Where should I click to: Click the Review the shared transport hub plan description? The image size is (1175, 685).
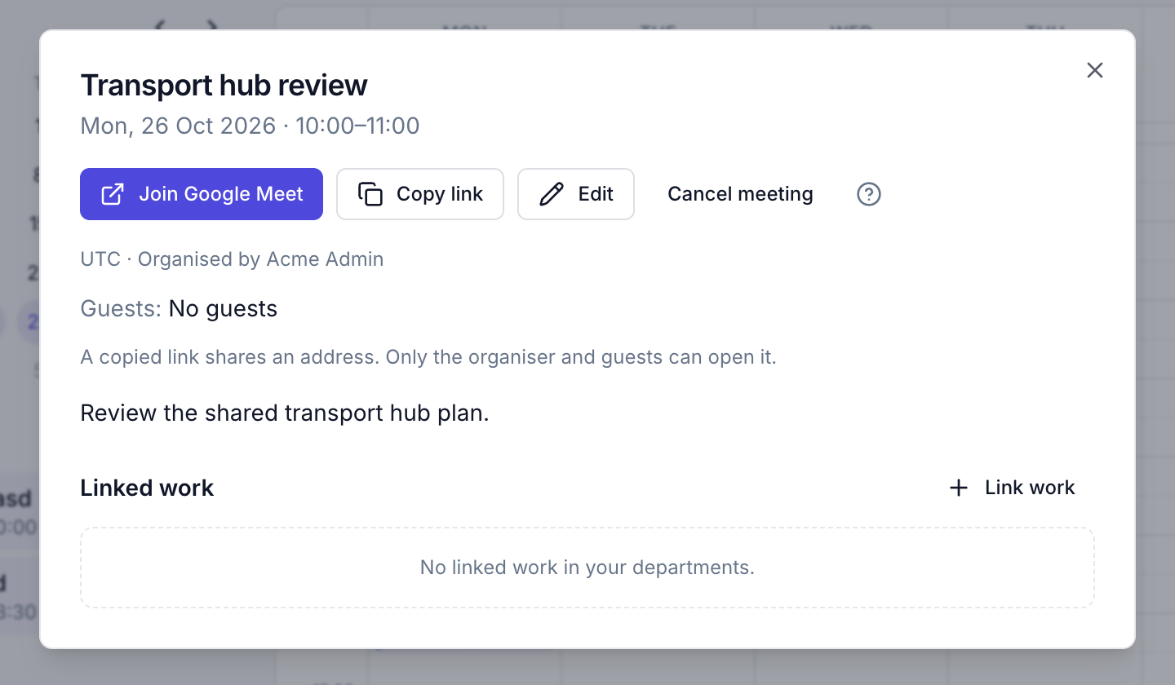[x=285, y=413]
